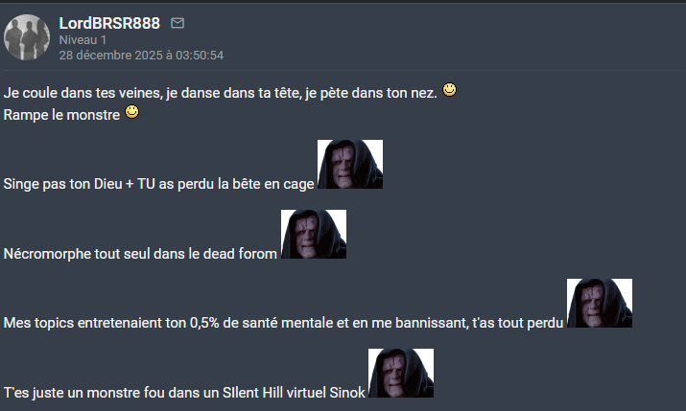Click the line starting 'T'es juste un monstre fou'

[x=184, y=393]
